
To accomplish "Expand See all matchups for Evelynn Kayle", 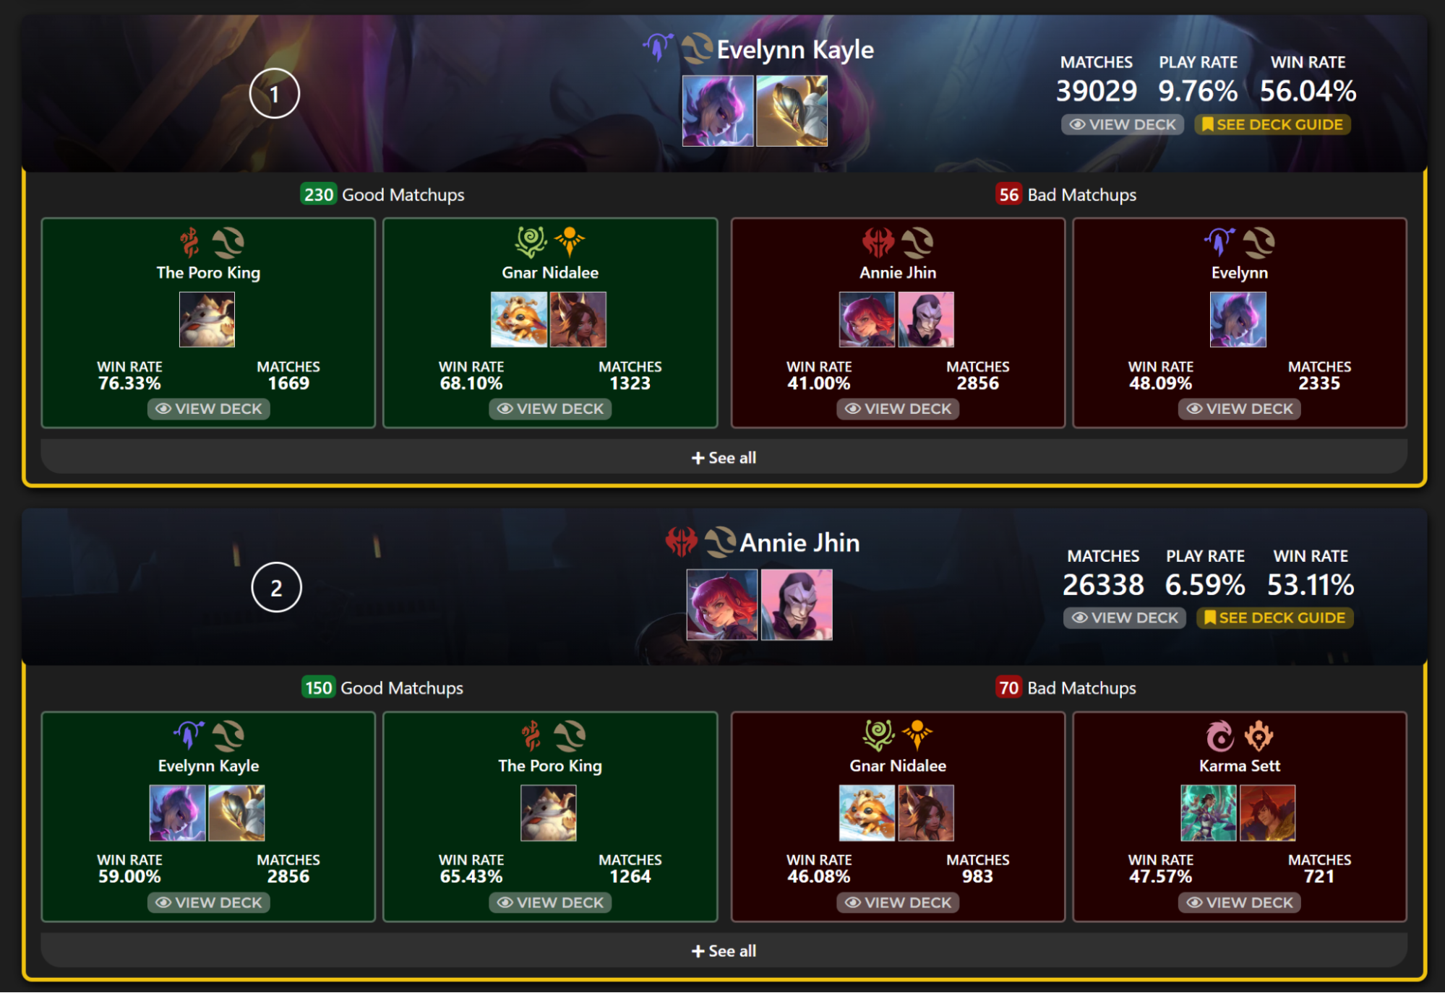I will (724, 457).
